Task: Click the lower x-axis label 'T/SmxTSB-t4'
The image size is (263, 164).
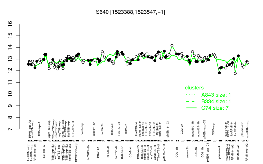Action: pos(158,152)
